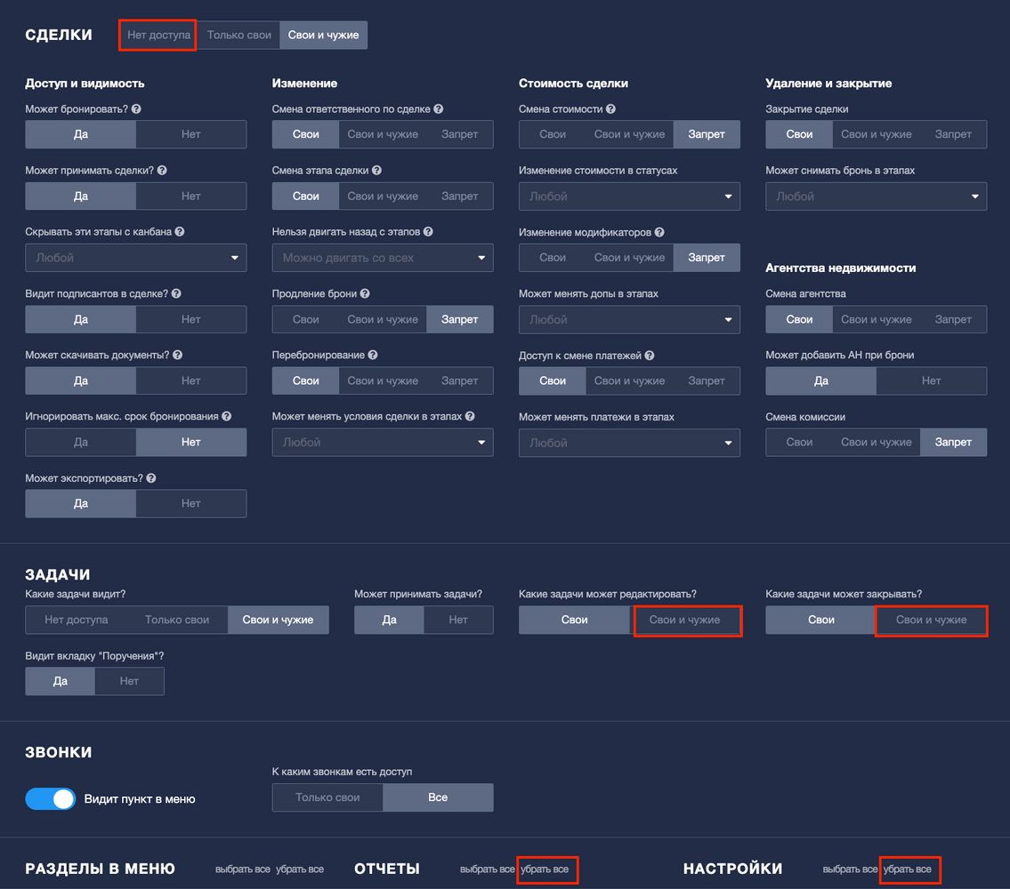Choose 'Только свои' for call access

[x=327, y=797]
